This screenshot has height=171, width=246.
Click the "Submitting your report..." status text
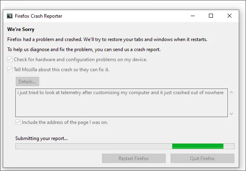coord(42,138)
